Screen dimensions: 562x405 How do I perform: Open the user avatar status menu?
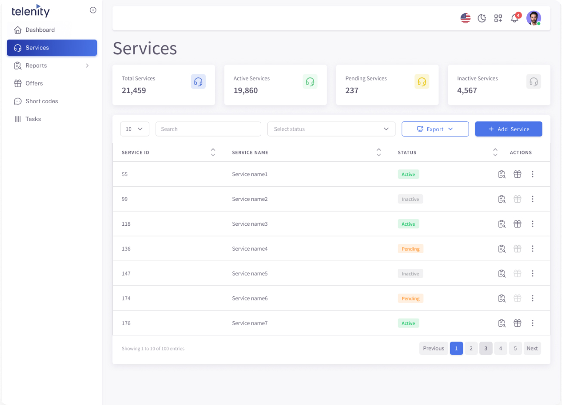[x=534, y=18]
